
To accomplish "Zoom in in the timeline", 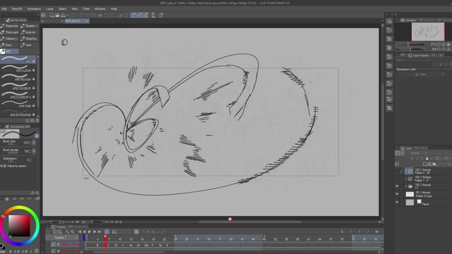I will tap(72, 232).
